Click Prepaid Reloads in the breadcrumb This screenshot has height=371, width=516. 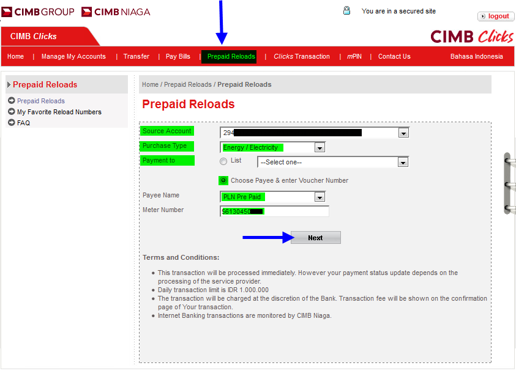187,84
